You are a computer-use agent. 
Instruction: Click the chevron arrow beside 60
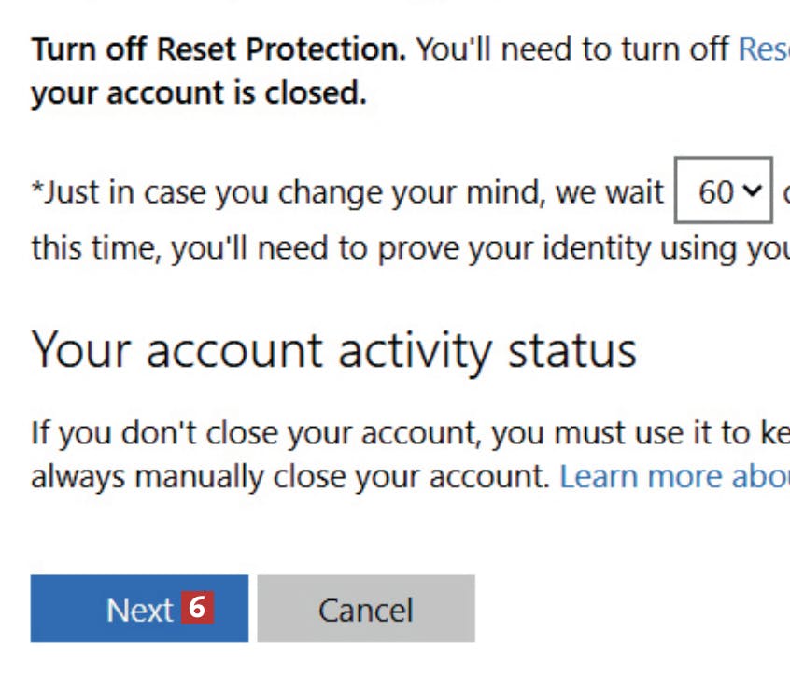pyautogui.click(x=753, y=191)
